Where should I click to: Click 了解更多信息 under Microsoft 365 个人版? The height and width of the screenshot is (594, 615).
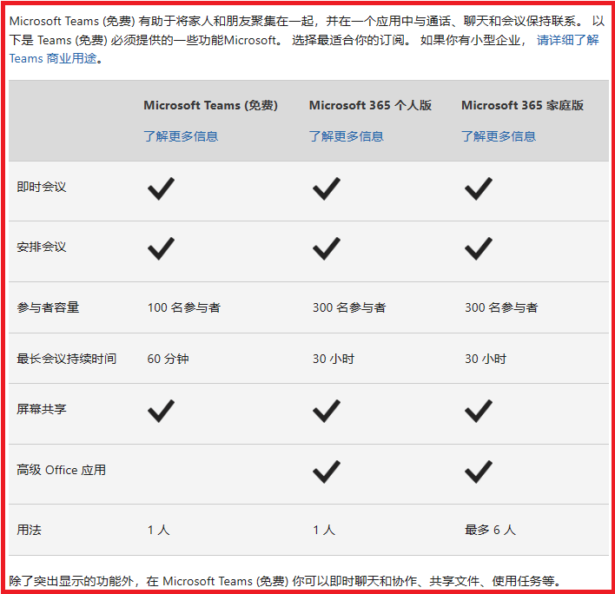(347, 136)
